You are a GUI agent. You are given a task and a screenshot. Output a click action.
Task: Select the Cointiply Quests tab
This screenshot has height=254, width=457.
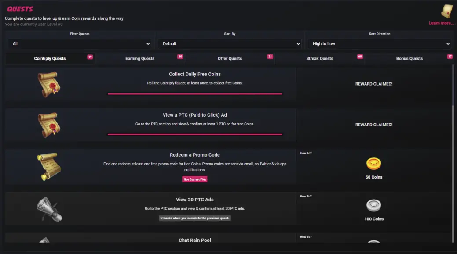pos(50,58)
